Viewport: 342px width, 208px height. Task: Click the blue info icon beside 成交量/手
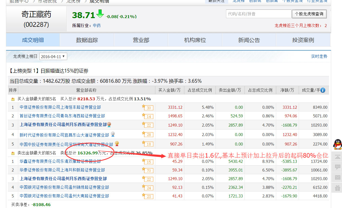point(323,90)
